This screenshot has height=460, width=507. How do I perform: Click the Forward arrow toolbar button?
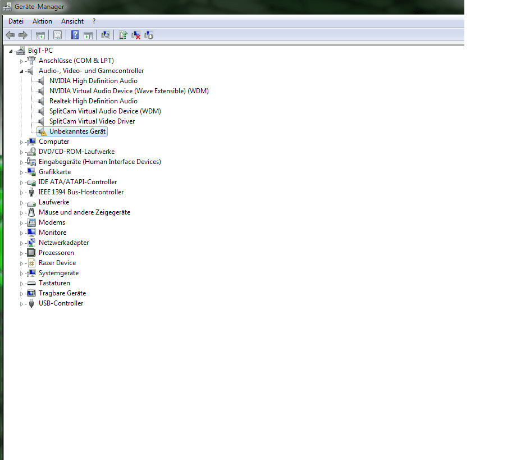(x=23, y=35)
